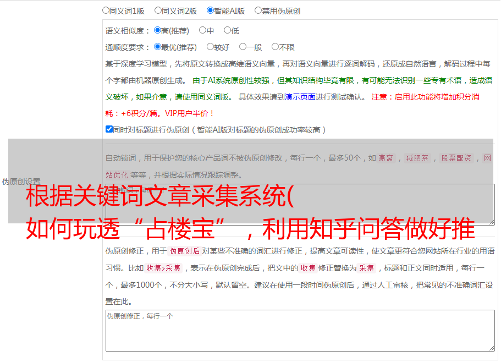The image size is (501, 362).
Task: Set 通顺度要求 to 较好
Action: 210,47
